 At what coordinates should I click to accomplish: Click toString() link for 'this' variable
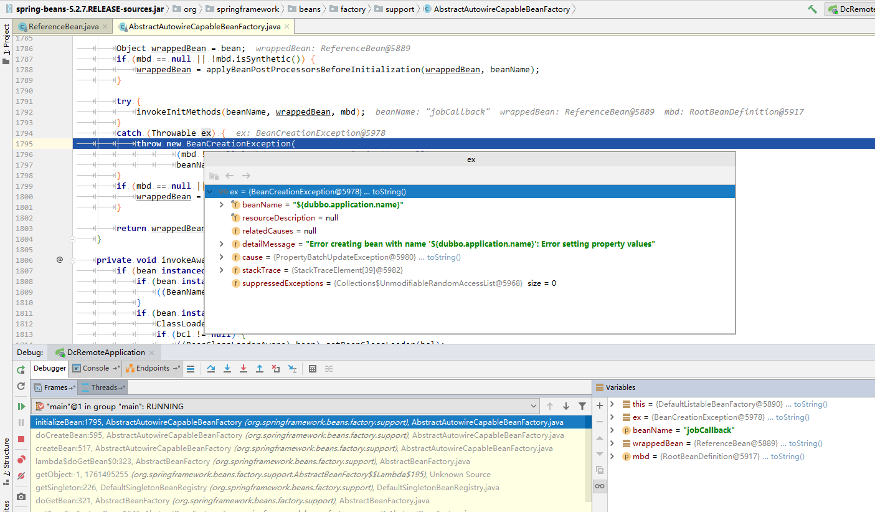[810, 404]
